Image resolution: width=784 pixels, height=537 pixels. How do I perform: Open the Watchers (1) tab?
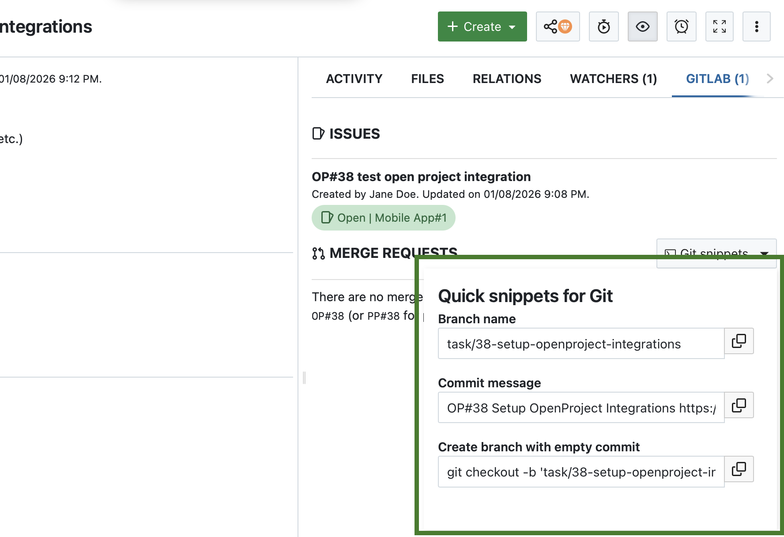(x=613, y=79)
